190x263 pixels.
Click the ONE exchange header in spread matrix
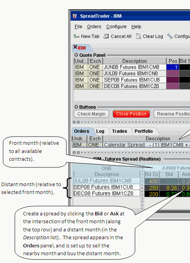[107, 168]
